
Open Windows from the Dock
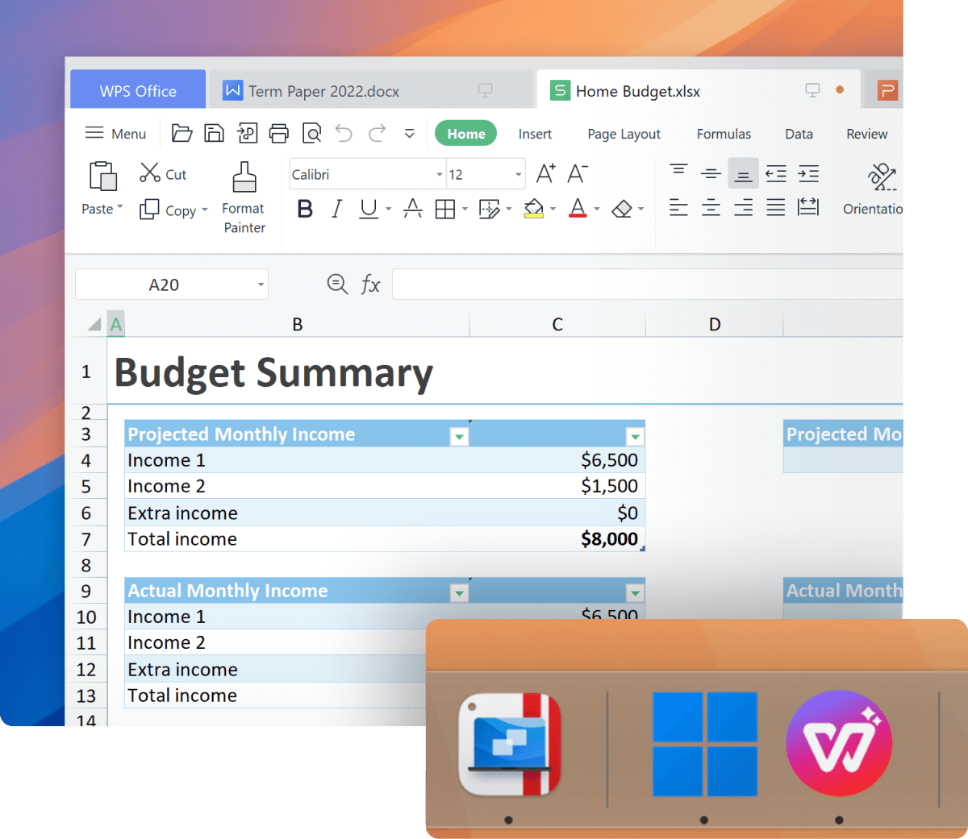click(704, 744)
